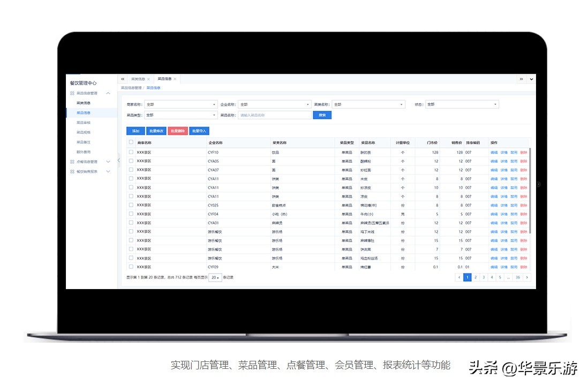Click the tab scroll-right double arrow icon

[521, 79]
